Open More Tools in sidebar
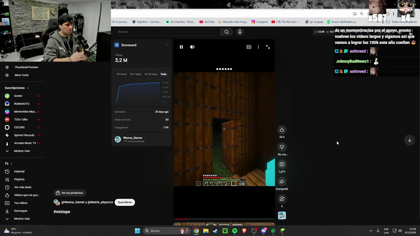 [22, 75]
